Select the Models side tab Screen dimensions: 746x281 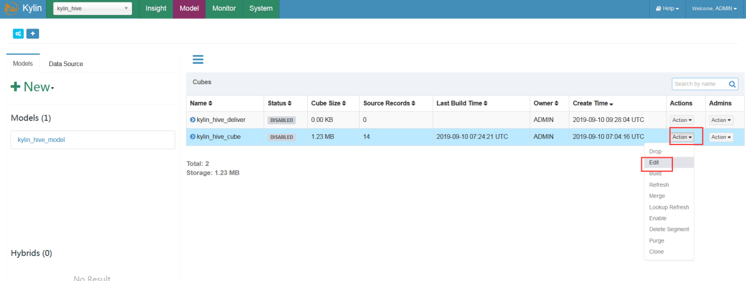click(23, 63)
